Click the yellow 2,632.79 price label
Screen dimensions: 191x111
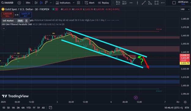point(185,63)
